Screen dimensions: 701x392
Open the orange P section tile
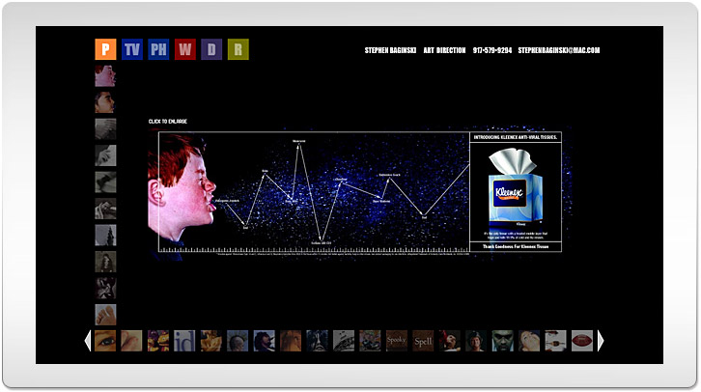pos(105,49)
